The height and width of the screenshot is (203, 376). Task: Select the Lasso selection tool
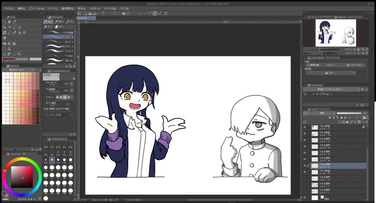point(14,27)
